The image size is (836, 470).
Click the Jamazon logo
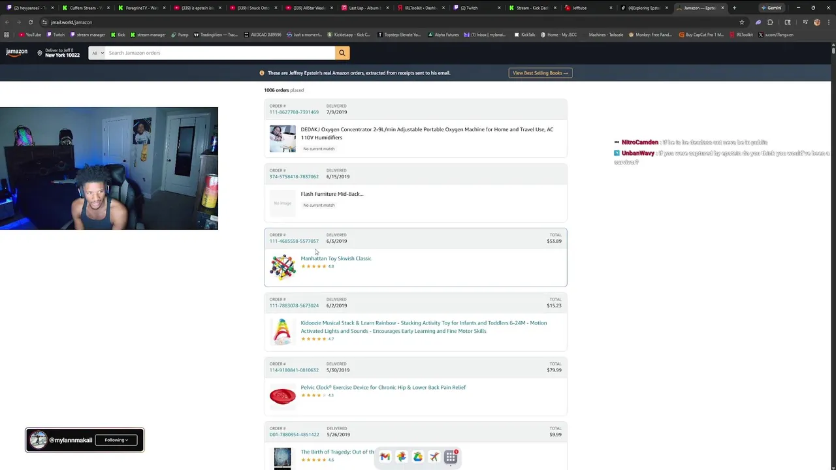tap(17, 52)
